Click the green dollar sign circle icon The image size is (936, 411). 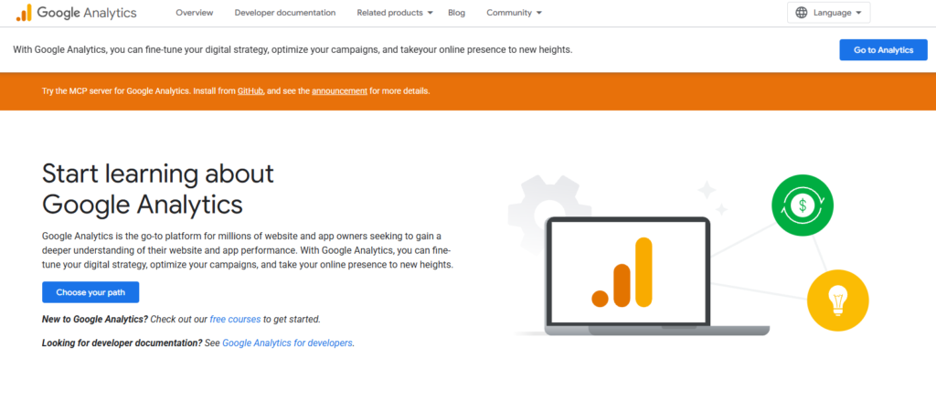pyautogui.click(x=800, y=204)
